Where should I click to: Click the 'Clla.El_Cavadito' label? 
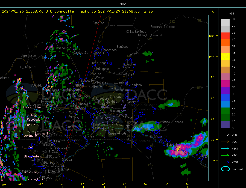click(151, 35)
